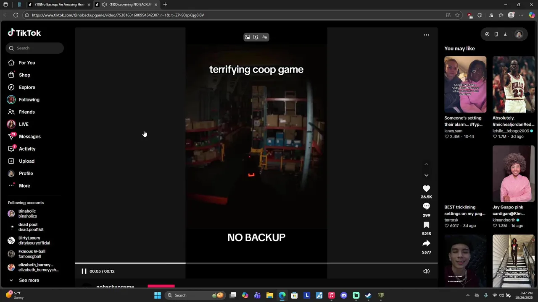This screenshot has width=538, height=302.
Task: Go to the previous video with up chevron
Action: click(426, 164)
